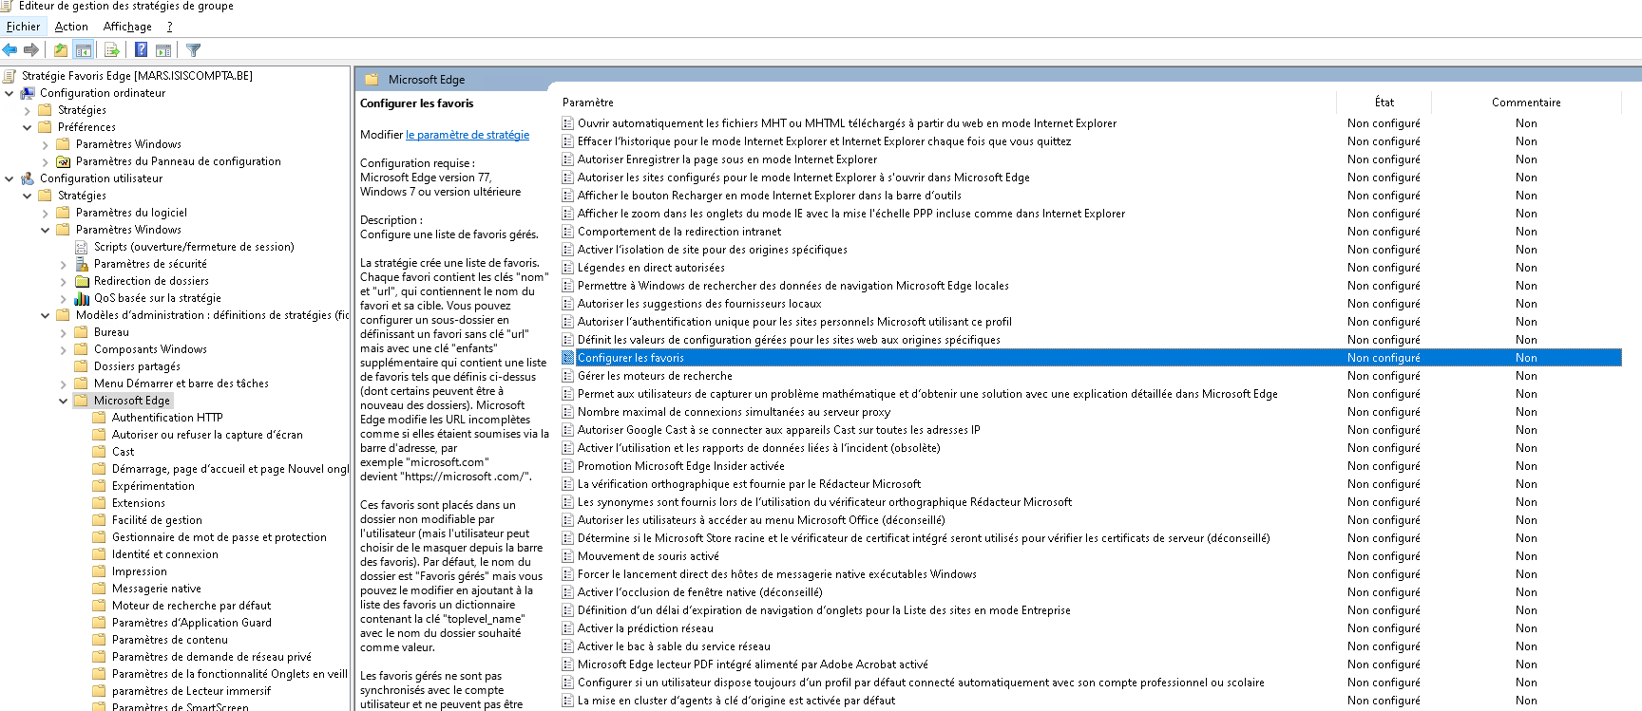Select the 'Gérer les moteurs de recherche' setting

click(x=655, y=376)
